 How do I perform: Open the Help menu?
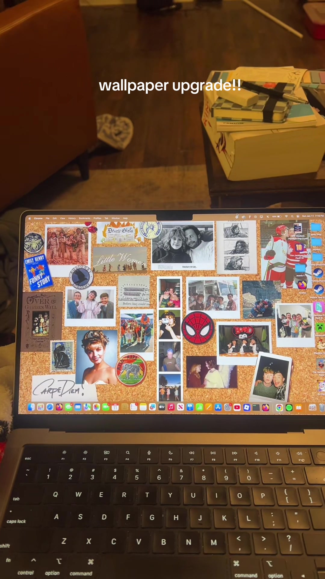[125, 218]
